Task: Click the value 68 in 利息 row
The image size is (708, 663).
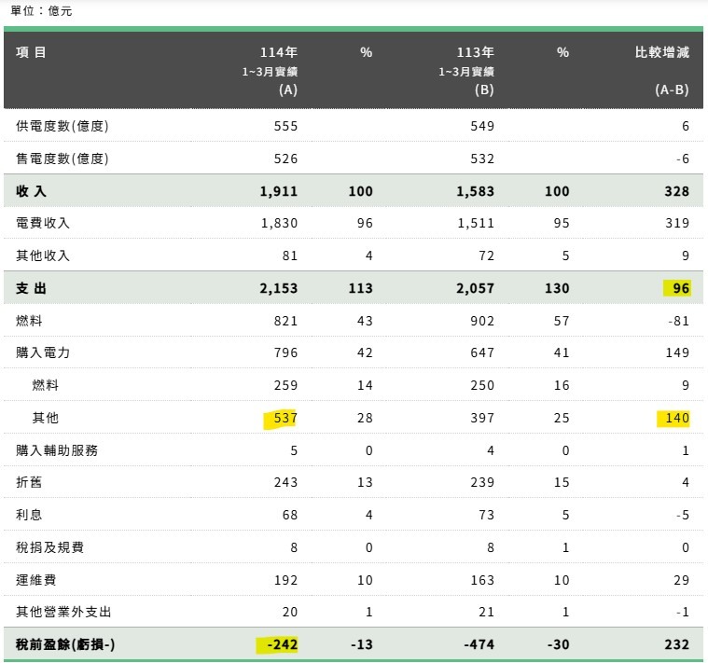Action: pos(290,515)
